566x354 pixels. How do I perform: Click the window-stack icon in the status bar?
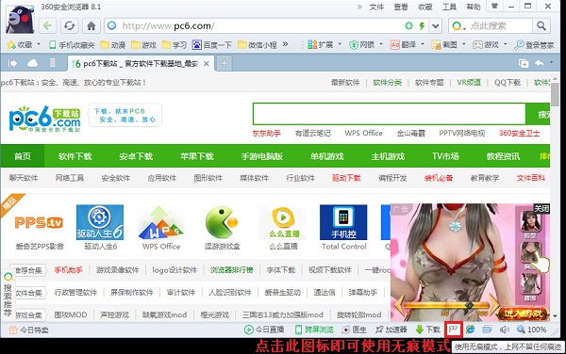pyautogui.click(x=487, y=330)
